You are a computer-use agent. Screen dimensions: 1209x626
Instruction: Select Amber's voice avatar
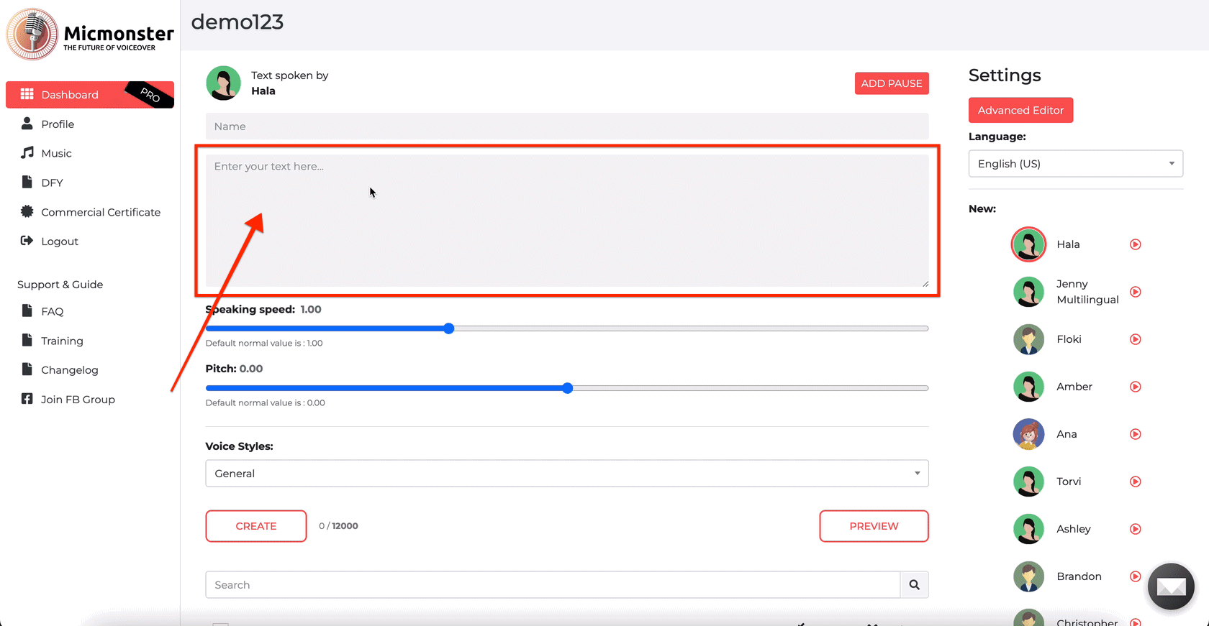point(1028,387)
